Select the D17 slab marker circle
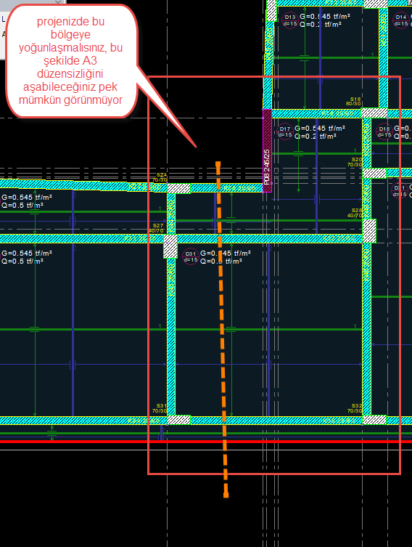The image size is (412, 547). (285, 132)
